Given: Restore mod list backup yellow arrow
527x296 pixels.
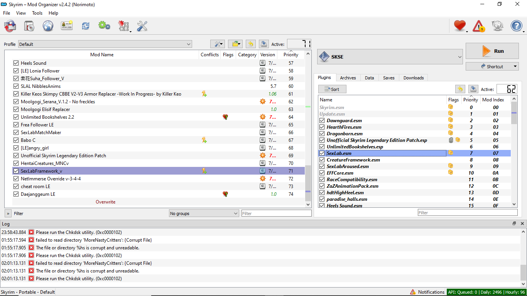Looking at the screenshot, I should (251, 44).
